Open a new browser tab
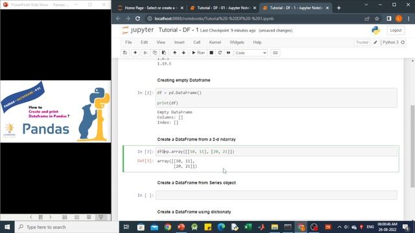This screenshot has height=233, width=415. click(338, 8)
